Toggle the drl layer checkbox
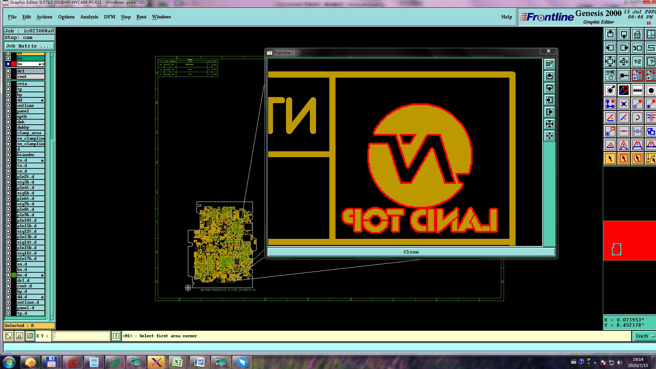Screen dimensions: 656x369 click(x=8, y=71)
